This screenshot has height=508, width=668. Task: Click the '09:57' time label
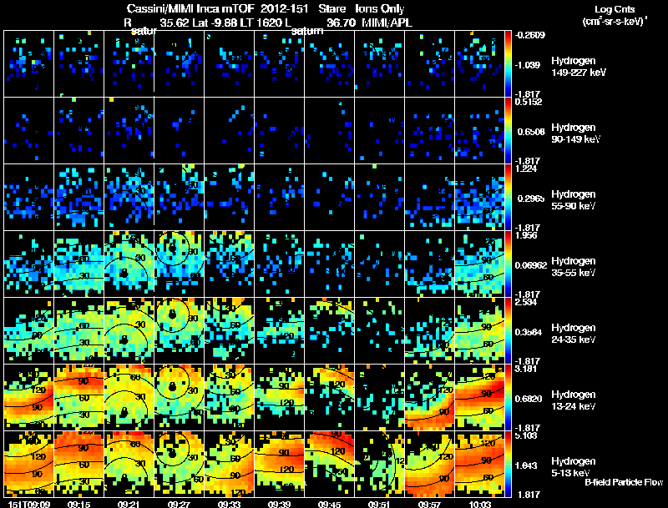(429, 504)
